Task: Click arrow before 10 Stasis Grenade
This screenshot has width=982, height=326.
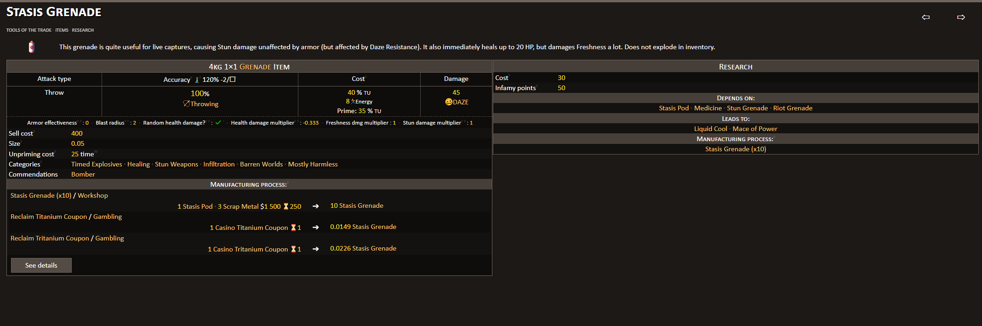Action: (x=316, y=206)
